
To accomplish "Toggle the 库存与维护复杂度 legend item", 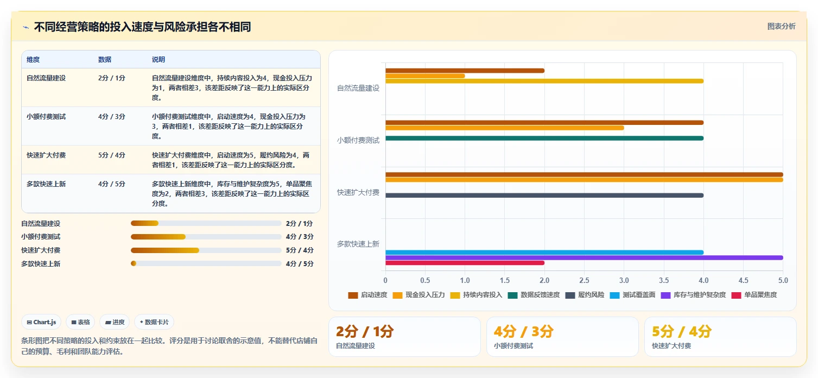I will 693,295.
